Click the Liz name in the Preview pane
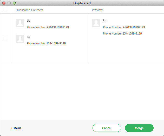This screenshot has height=136, width=164. tap(105, 20)
